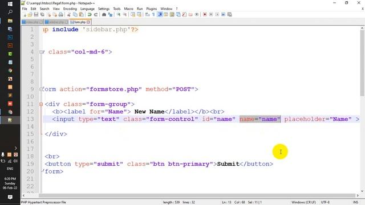
Task: Toggle synchronize vertical scrolling
Action: (x=133, y=14)
